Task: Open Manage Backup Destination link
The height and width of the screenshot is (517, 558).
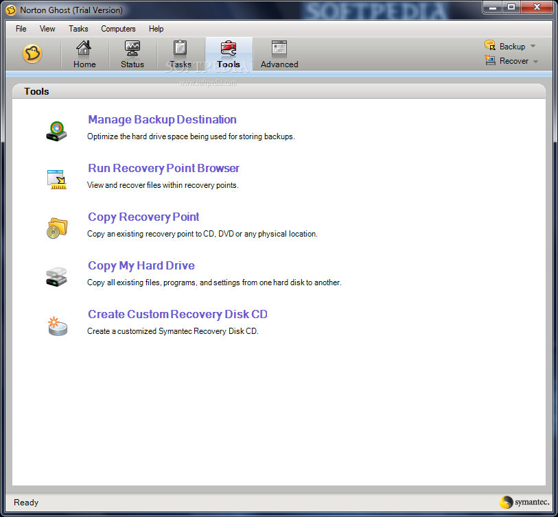Action: pos(162,119)
